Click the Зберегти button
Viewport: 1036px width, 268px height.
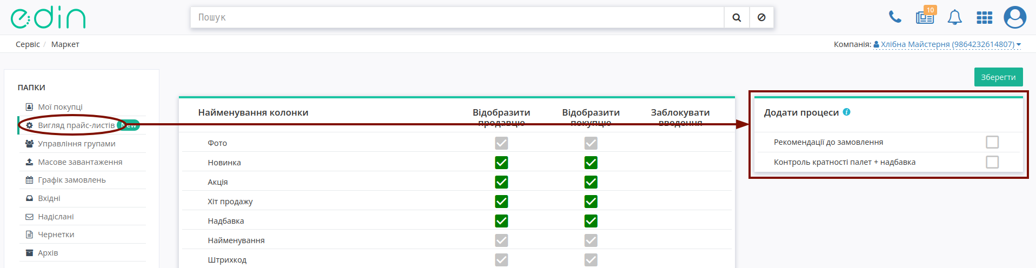998,77
